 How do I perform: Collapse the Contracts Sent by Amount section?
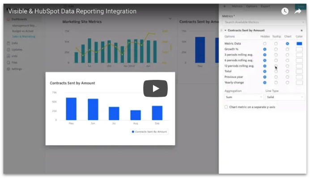tap(225, 30)
